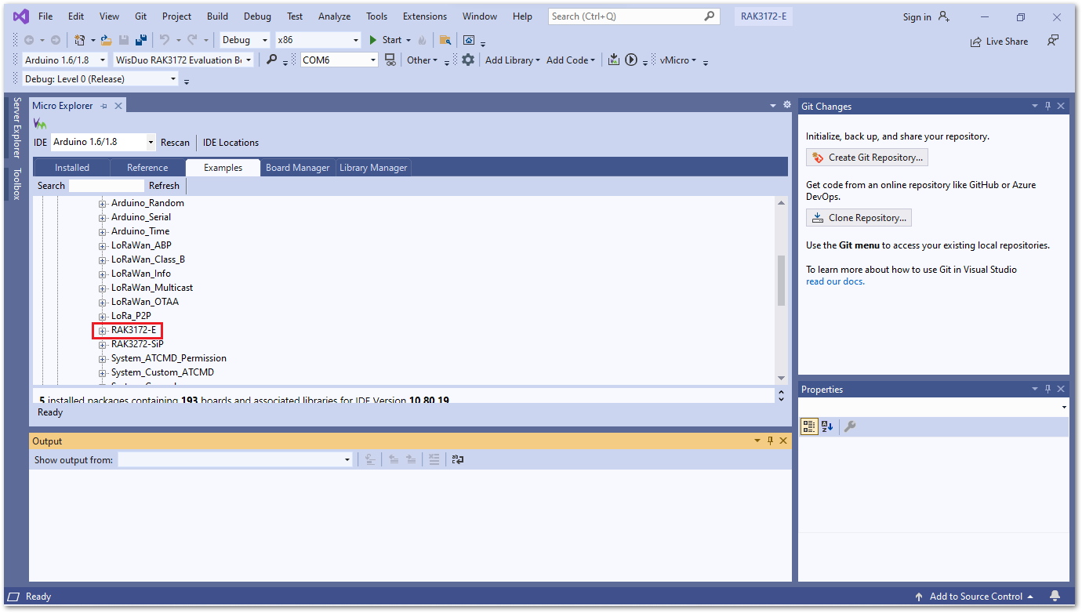Open the Add Library dropdown menu
This screenshot has height=613, width=1082.
click(513, 60)
